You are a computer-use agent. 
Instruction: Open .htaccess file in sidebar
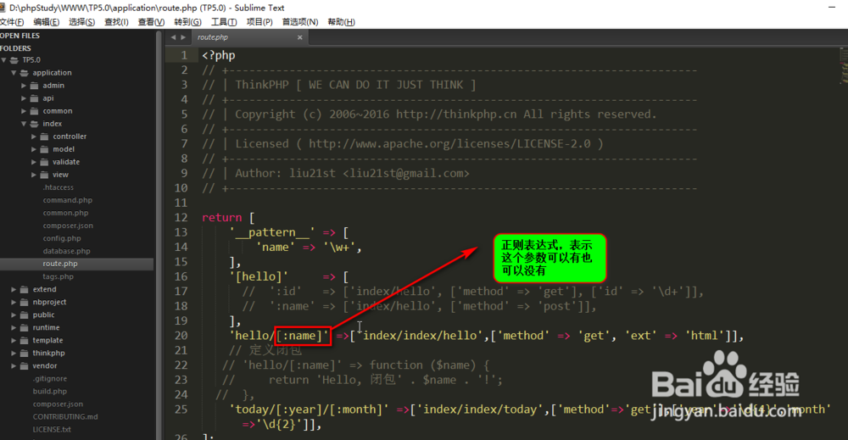(x=58, y=187)
